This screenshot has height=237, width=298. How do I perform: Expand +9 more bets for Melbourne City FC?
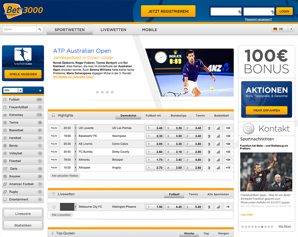(x=228, y=207)
